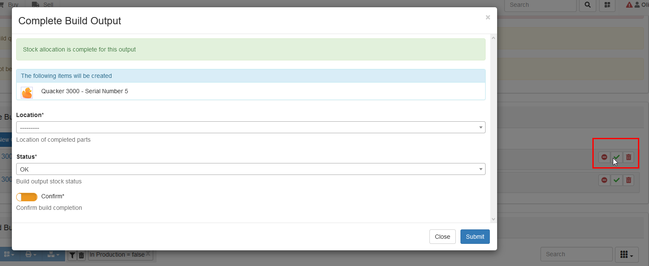Screen dimensions: 649x266
Task: Click the magnifier search button in navbar
Action: click(x=588, y=5)
